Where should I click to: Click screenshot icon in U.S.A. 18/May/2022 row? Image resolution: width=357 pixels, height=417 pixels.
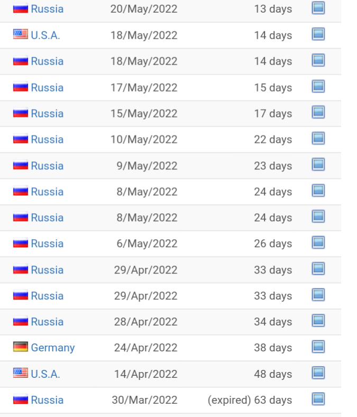point(318,34)
